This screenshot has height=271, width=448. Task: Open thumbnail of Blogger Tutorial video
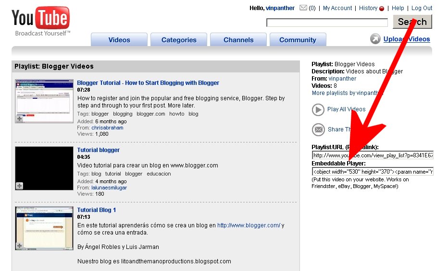point(44,101)
